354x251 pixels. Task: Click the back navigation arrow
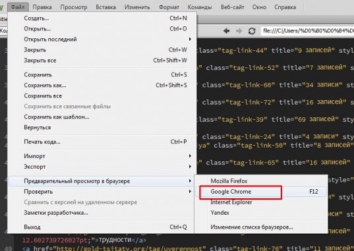226,31
